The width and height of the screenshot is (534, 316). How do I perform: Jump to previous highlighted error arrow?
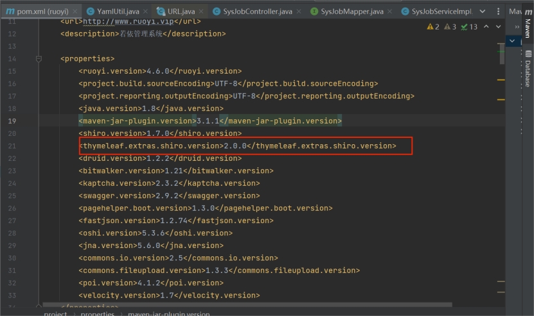click(x=486, y=27)
